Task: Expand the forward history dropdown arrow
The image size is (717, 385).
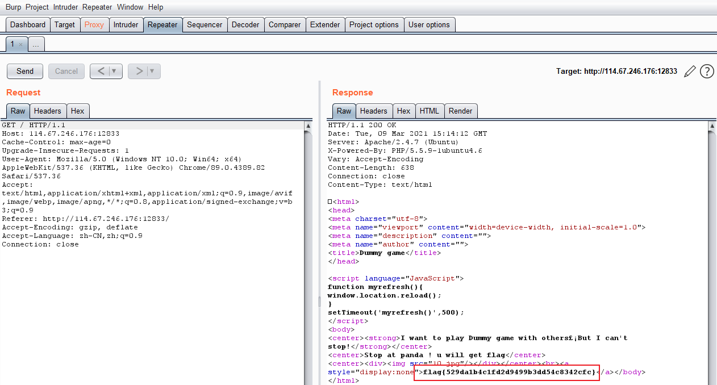Action: (152, 71)
